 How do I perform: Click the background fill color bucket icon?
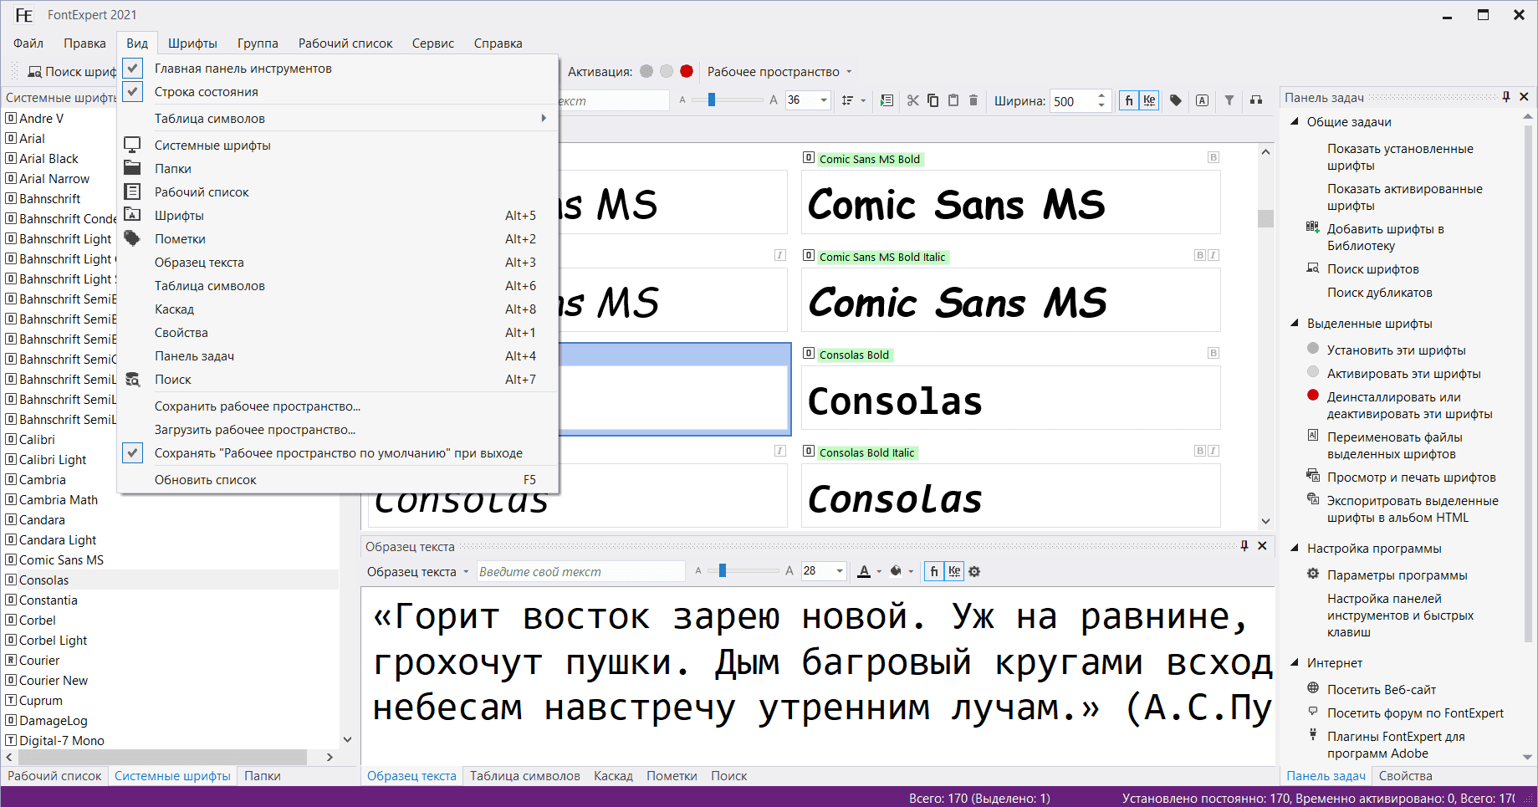(896, 571)
